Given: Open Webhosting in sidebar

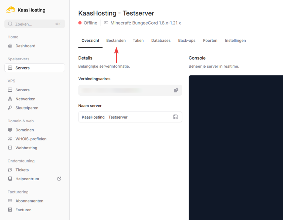Looking at the screenshot, I should tap(26, 148).
